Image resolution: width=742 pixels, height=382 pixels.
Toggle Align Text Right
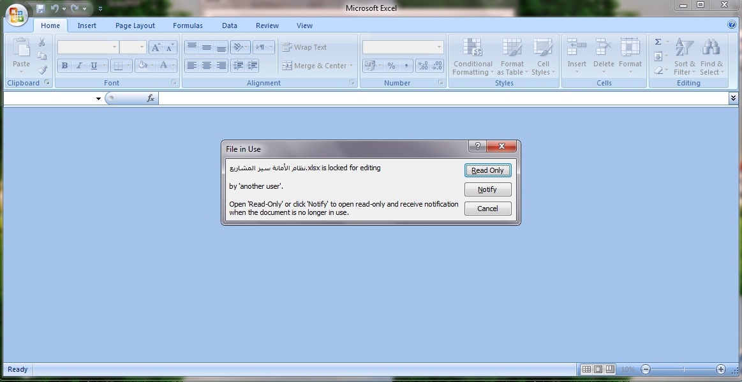(221, 66)
